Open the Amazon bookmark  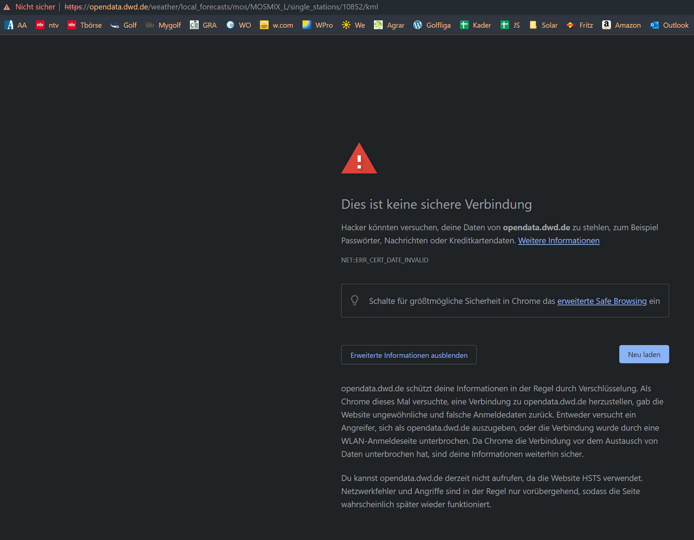[621, 25]
